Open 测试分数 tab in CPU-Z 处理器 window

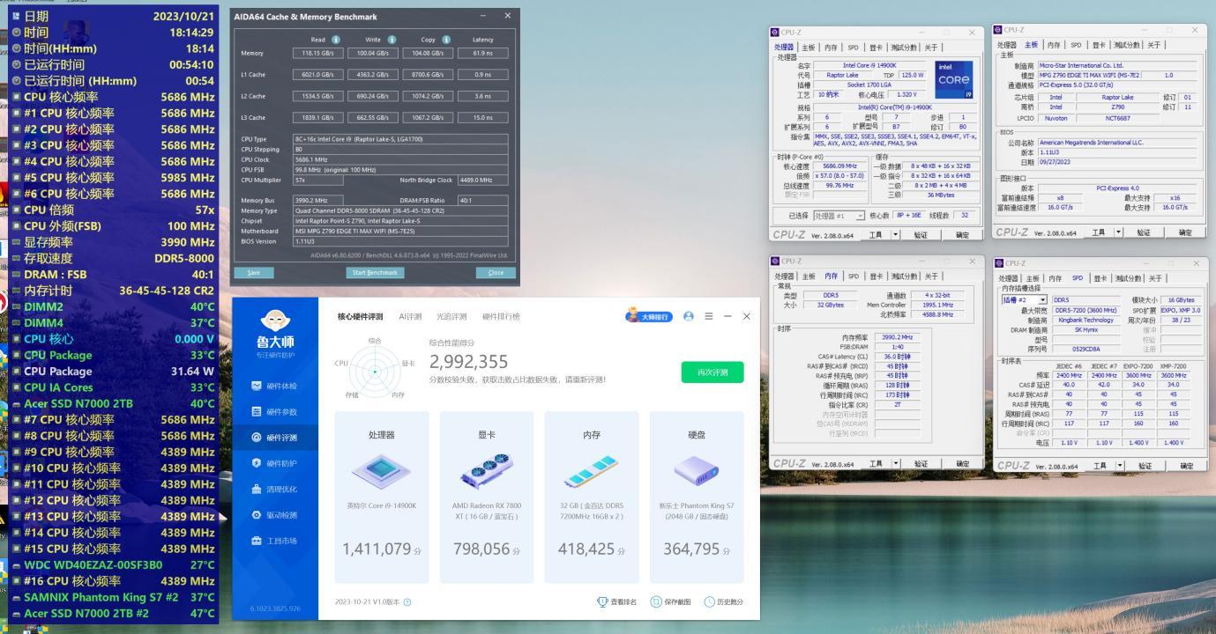pyautogui.click(x=906, y=47)
